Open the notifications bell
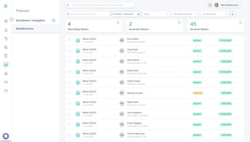The image size is (250, 142). point(210,5)
